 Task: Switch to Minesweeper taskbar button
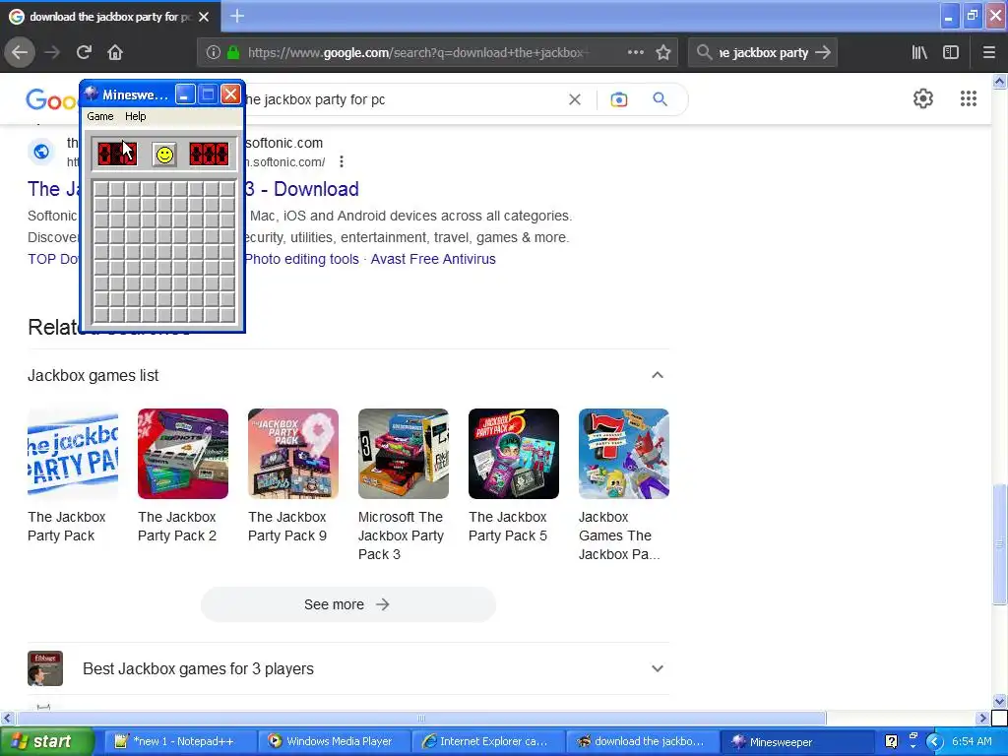tap(795, 742)
